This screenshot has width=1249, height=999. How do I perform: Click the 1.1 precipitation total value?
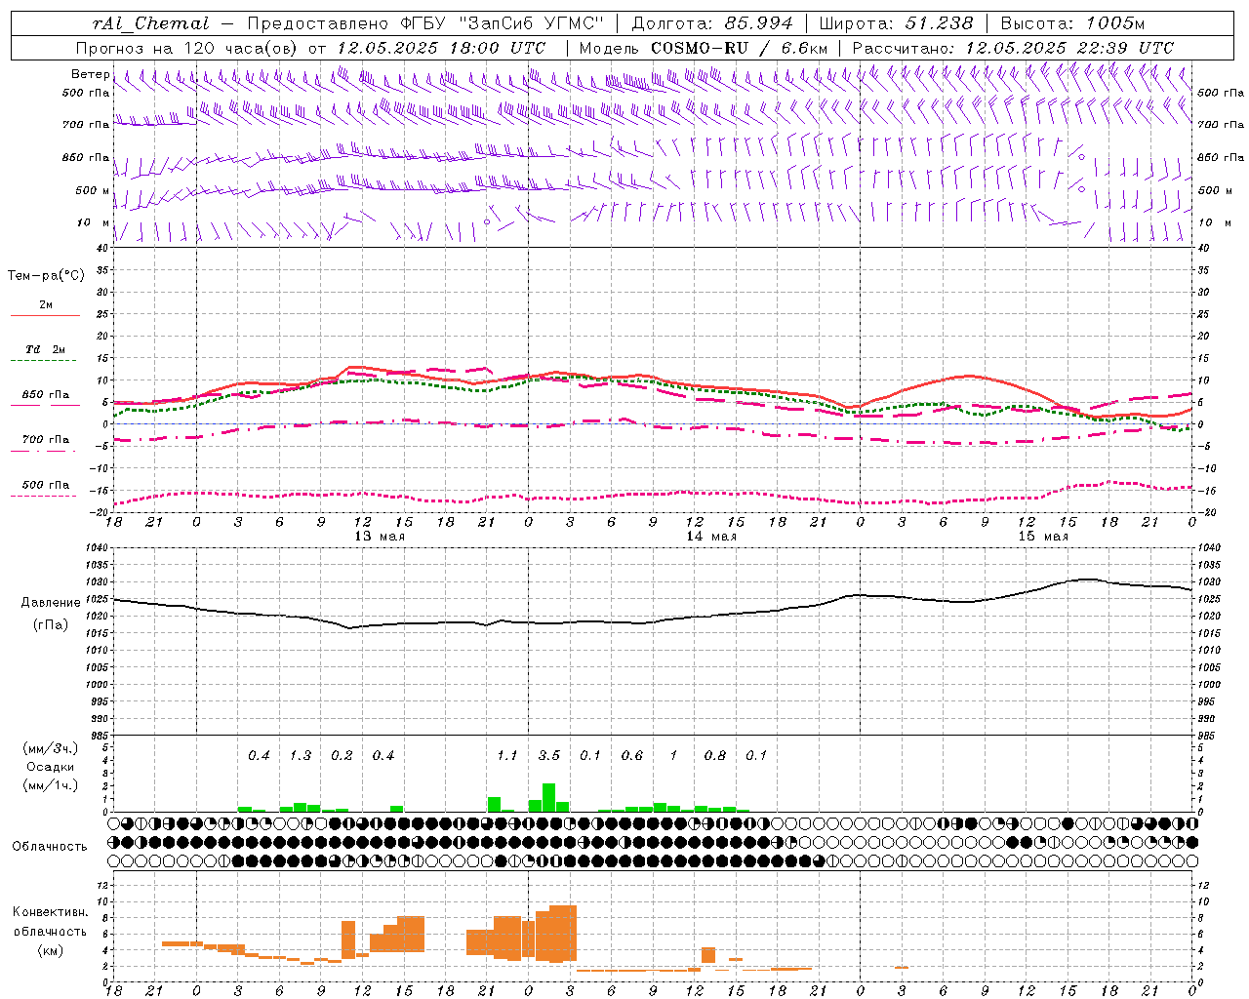click(507, 756)
